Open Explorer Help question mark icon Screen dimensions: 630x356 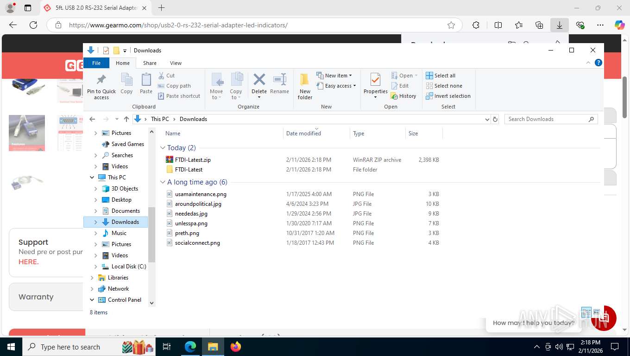point(598,63)
